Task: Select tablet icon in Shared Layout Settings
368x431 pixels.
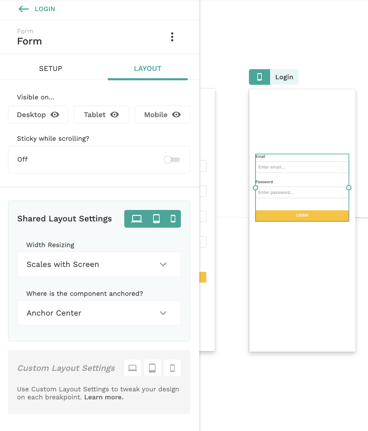Action: 157,219
